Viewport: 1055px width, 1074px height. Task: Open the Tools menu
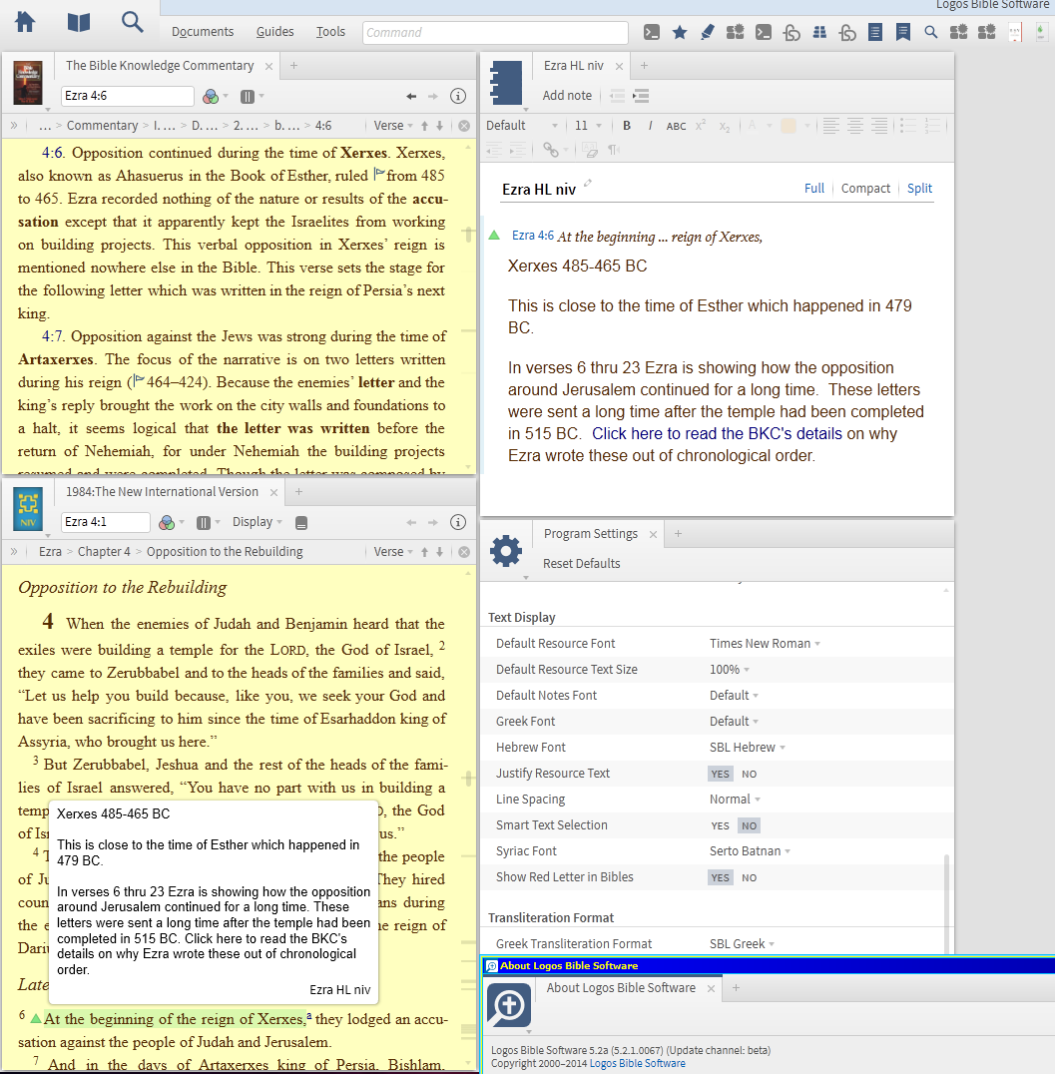tap(330, 32)
